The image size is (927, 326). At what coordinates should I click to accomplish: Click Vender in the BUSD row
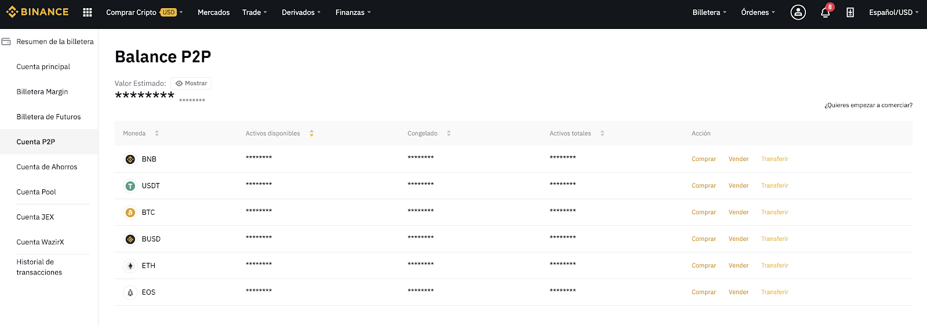click(x=739, y=239)
